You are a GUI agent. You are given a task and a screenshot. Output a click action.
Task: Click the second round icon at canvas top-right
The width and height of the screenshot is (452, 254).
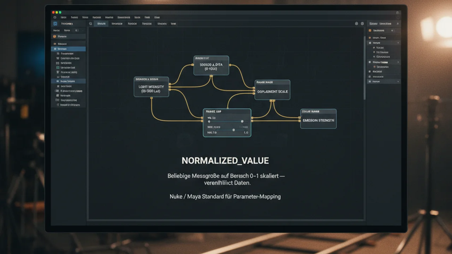tap(362, 24)
